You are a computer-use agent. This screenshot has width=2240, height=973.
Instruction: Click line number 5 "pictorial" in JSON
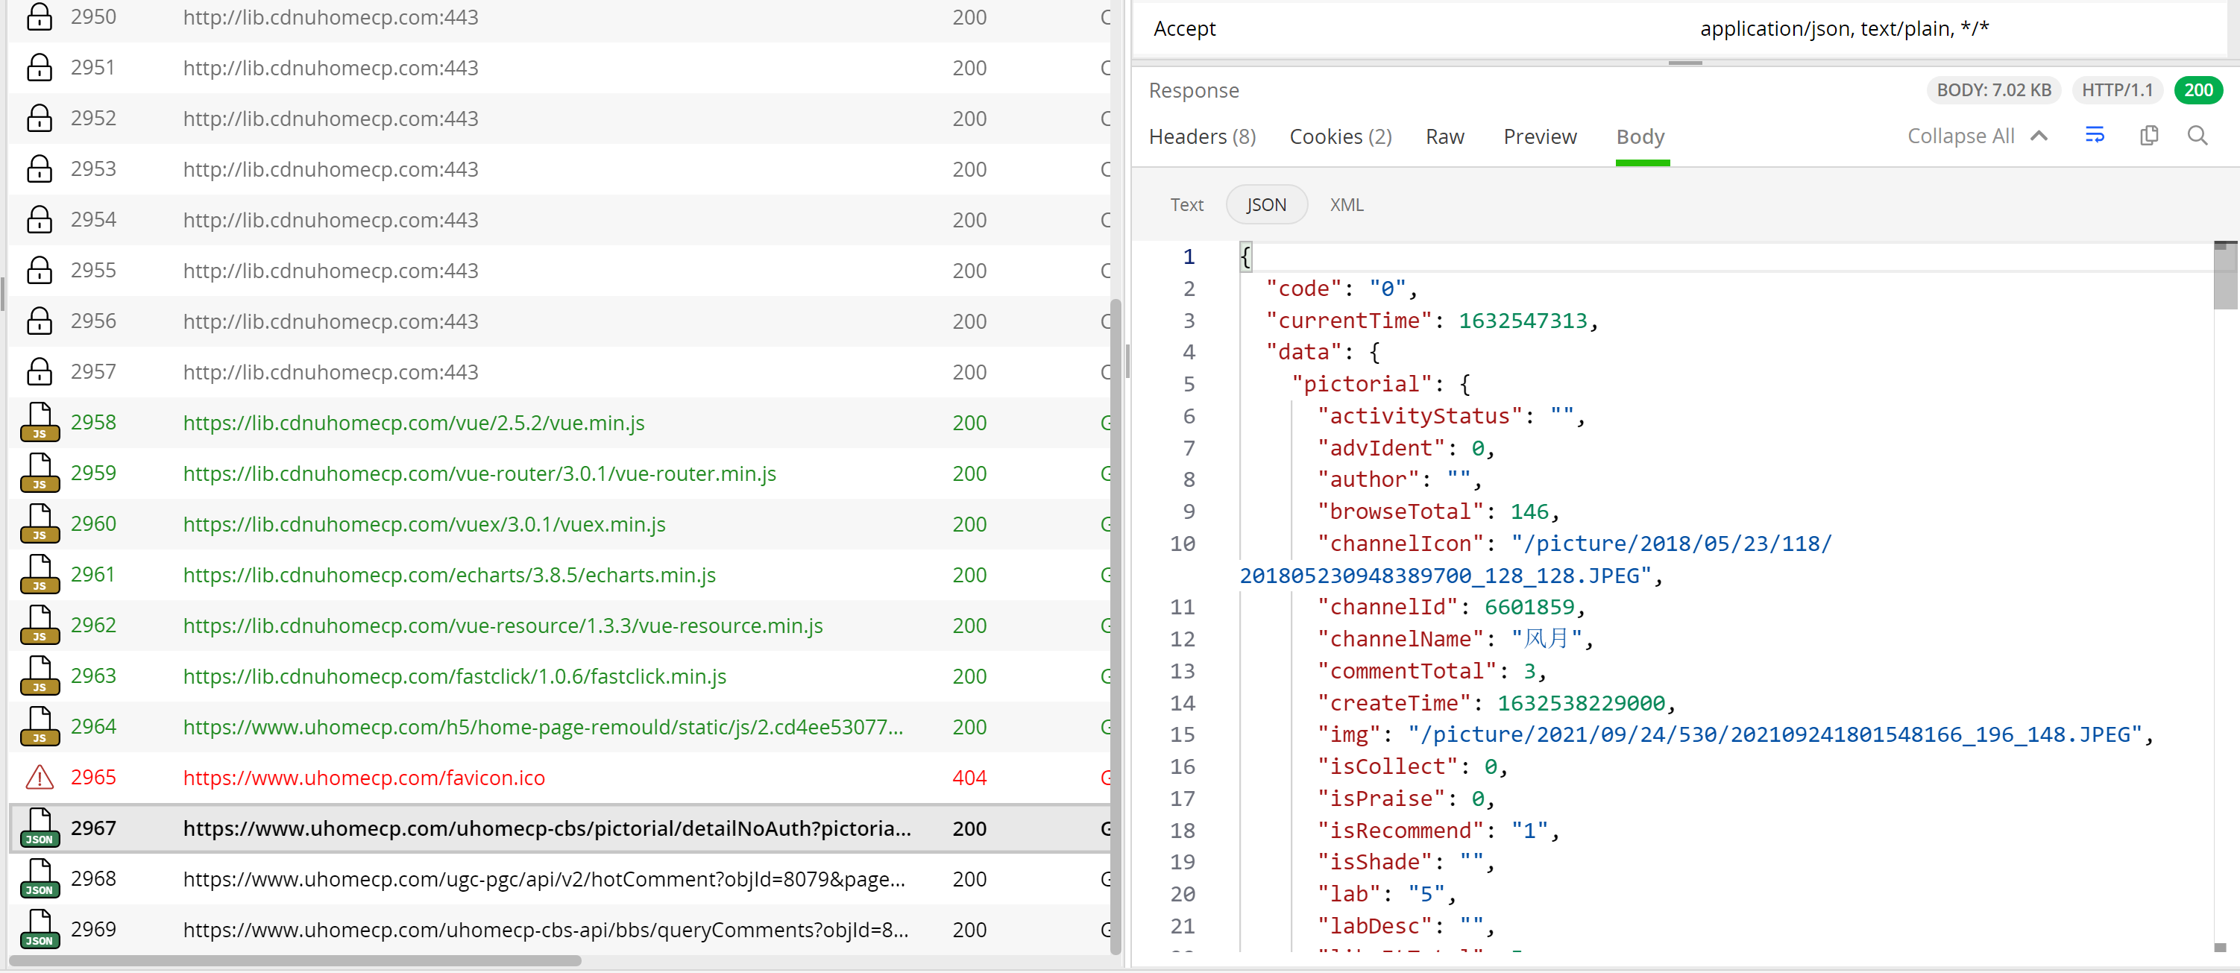point(1188,384)
